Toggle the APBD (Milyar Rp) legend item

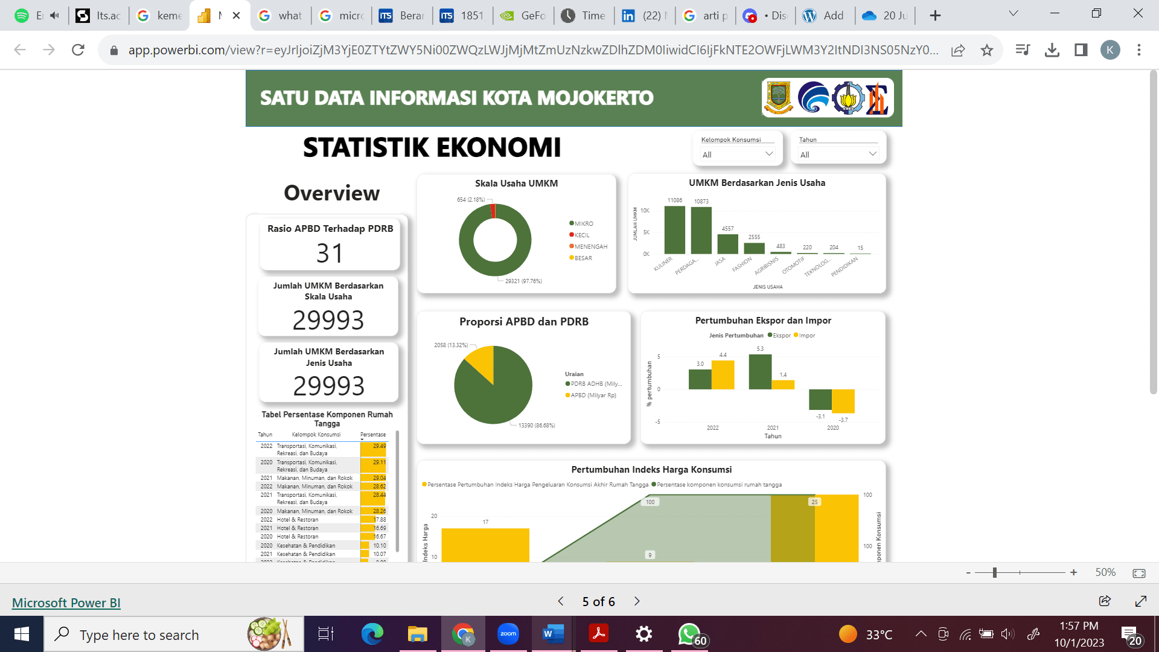coord(593,395)
